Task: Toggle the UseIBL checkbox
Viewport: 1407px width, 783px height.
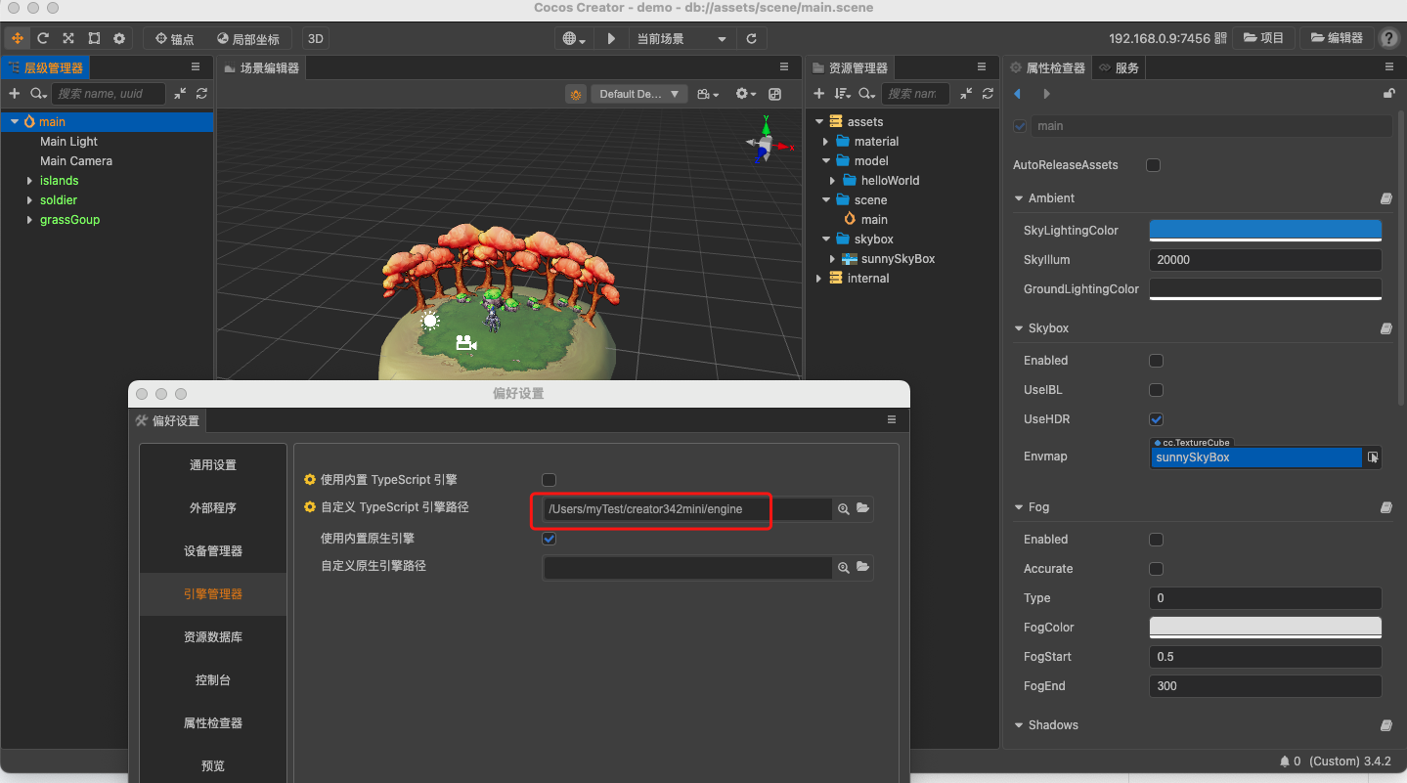Action: click(x=1156, y=390)
